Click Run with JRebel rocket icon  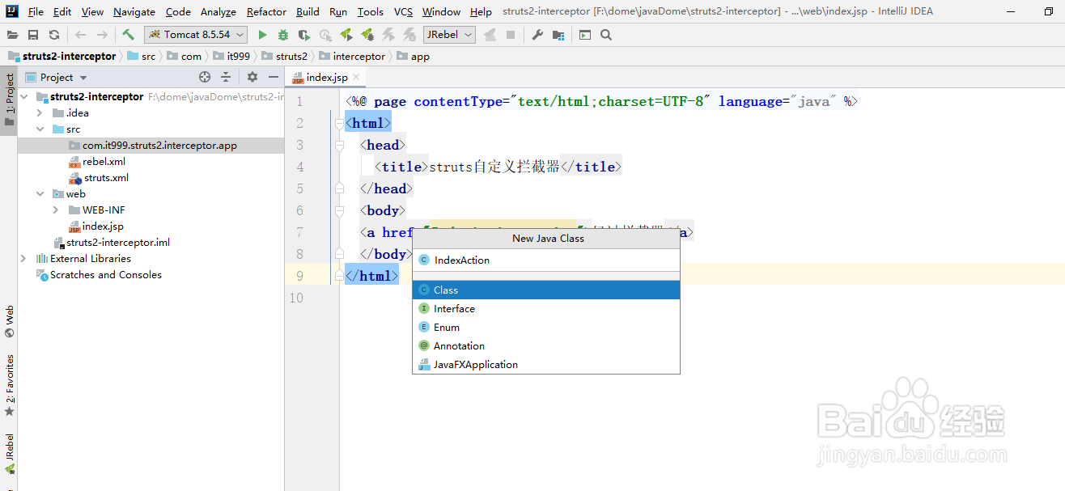point(346,35)
